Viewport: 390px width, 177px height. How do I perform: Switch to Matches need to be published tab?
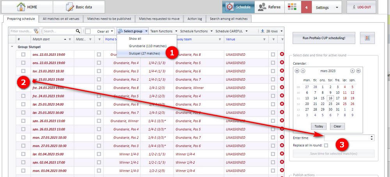click(x=109, y=19)
